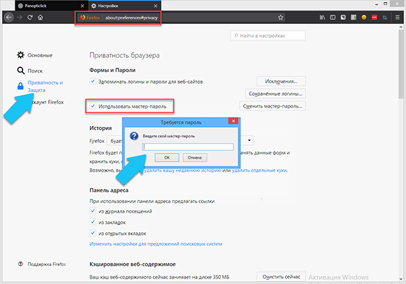Bookmark this page with the star
The height and width of the screenshot is (284, 406).
click(x=280, y=17)
